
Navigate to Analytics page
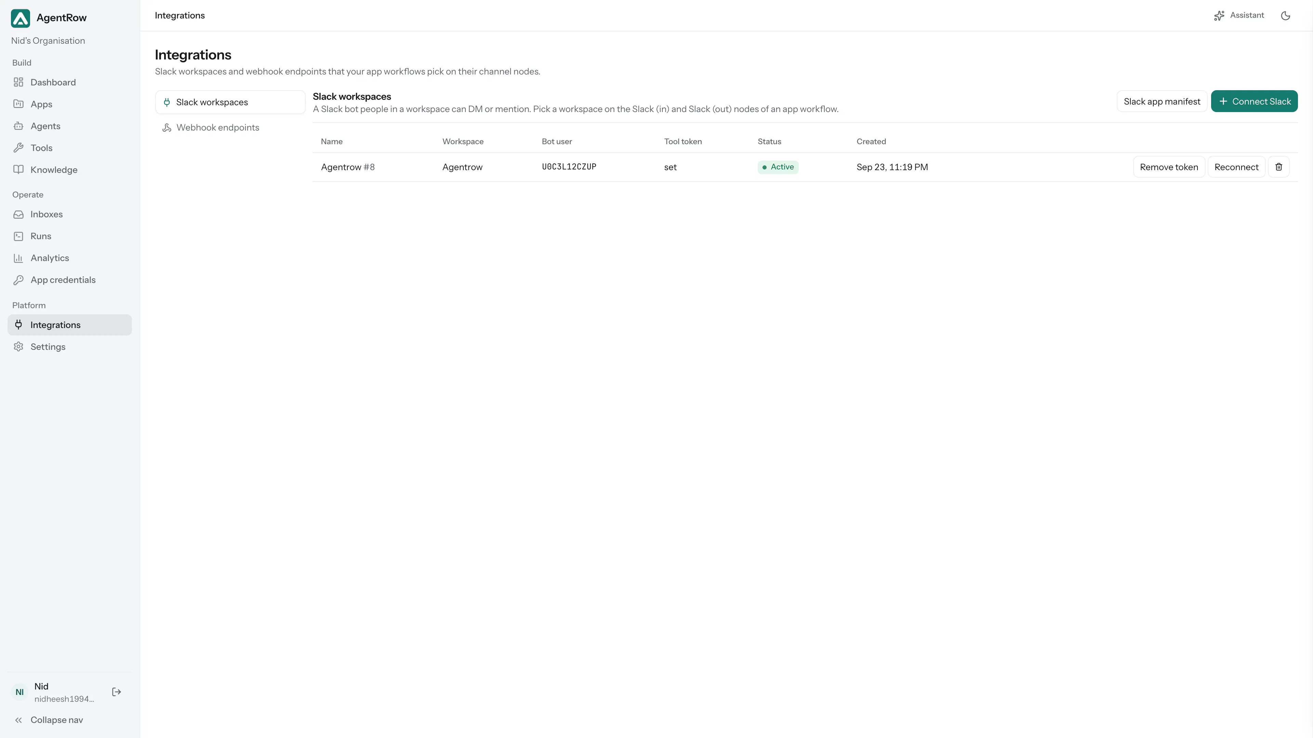point(70,258)
